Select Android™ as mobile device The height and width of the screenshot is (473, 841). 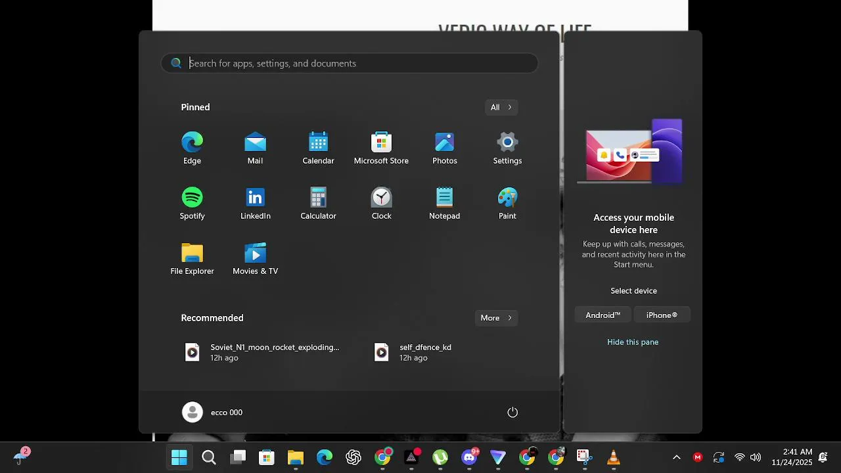(x=602, y=315)
